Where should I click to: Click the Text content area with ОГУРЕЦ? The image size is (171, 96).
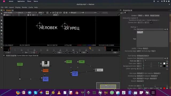pyautogui.click(x=152, y=39)
